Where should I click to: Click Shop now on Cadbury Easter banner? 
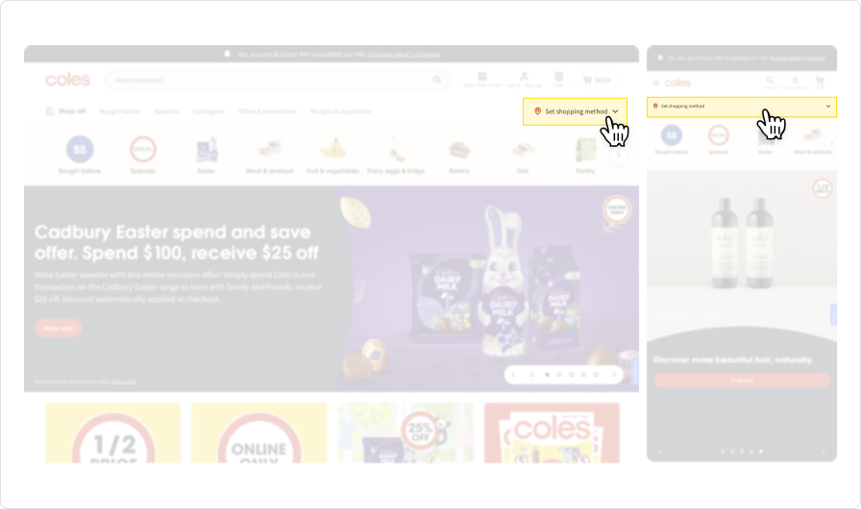click(59, 328)
